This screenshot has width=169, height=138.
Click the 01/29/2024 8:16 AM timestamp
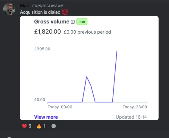[48, 6]
